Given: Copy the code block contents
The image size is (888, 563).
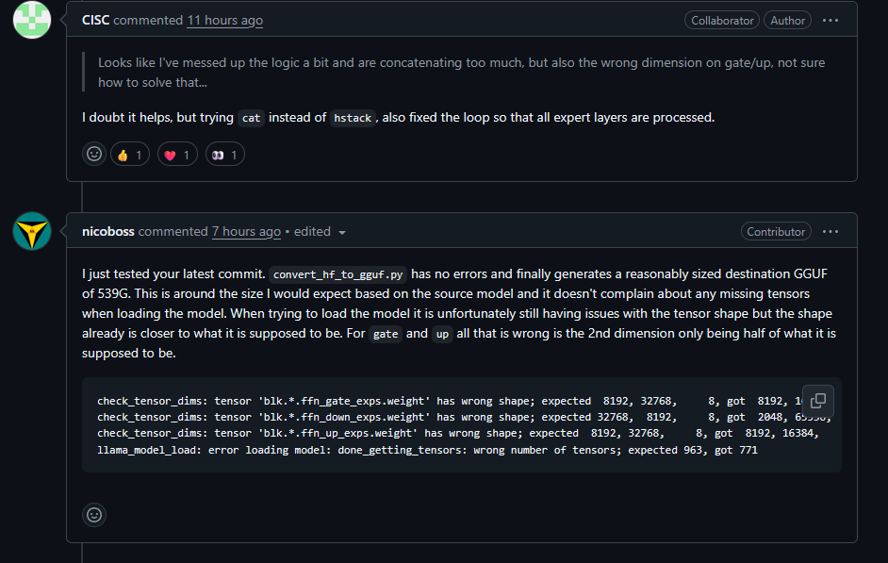Looking at the screenshot, I should click(818, 401).
